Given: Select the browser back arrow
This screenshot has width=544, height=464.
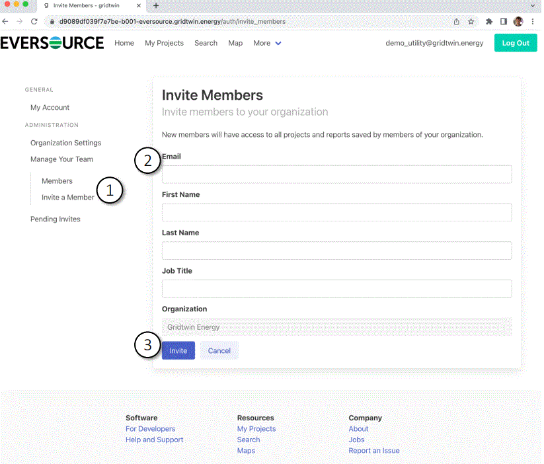Looking at the screenshot, I should [x=7, y=21].
